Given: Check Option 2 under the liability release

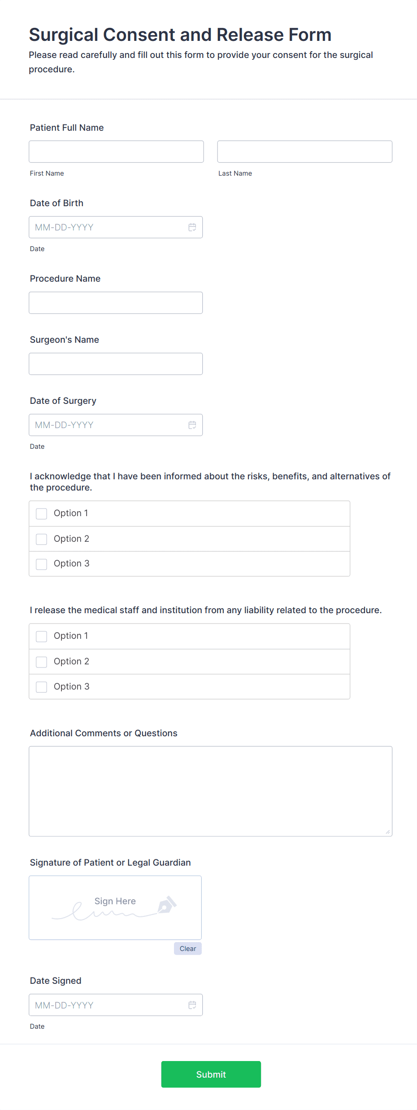Looking at the screenshot, I should [x=41, y=662].
